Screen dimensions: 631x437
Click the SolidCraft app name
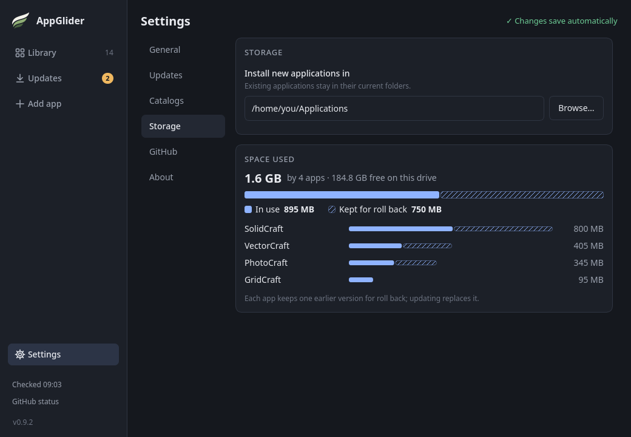263,229
